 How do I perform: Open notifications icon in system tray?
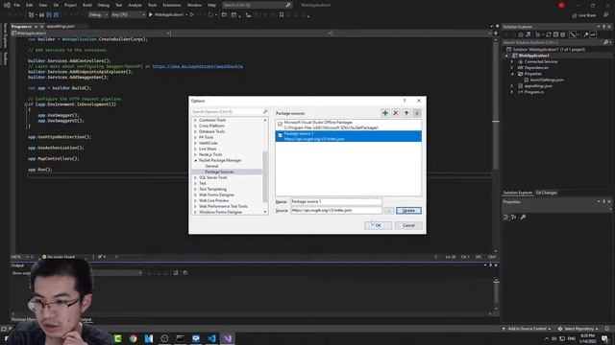pos(604,338)
